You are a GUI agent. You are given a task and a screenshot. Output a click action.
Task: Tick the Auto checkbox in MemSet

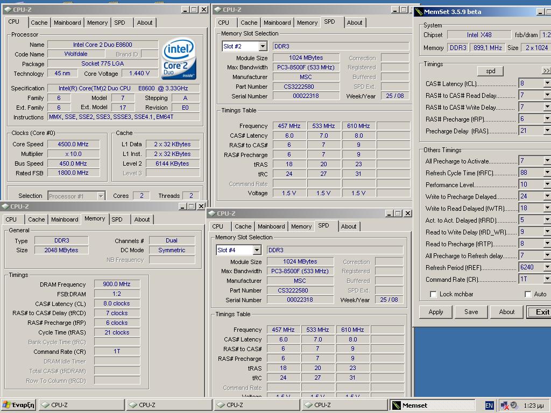[x=527, y=294]
